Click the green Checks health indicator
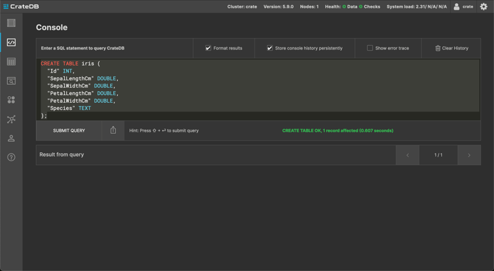Image resolution: width=494 pixels, height=271 pixels. [x=361, y=6]
